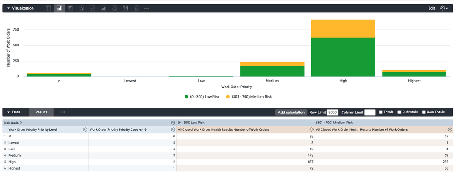Collapse the Data panel

(8, 112)
